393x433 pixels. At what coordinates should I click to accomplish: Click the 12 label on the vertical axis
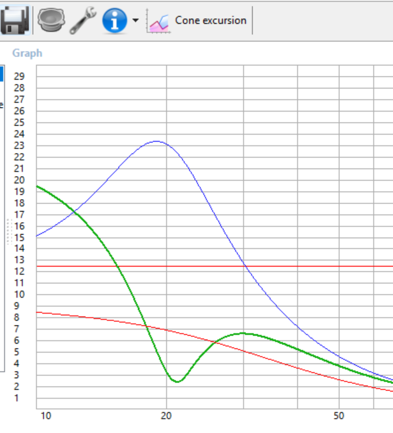tap(19, 271)
